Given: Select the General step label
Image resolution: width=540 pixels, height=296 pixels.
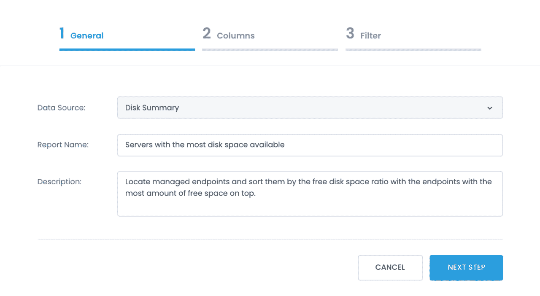Looking at the screenshot, I should 87,35.
